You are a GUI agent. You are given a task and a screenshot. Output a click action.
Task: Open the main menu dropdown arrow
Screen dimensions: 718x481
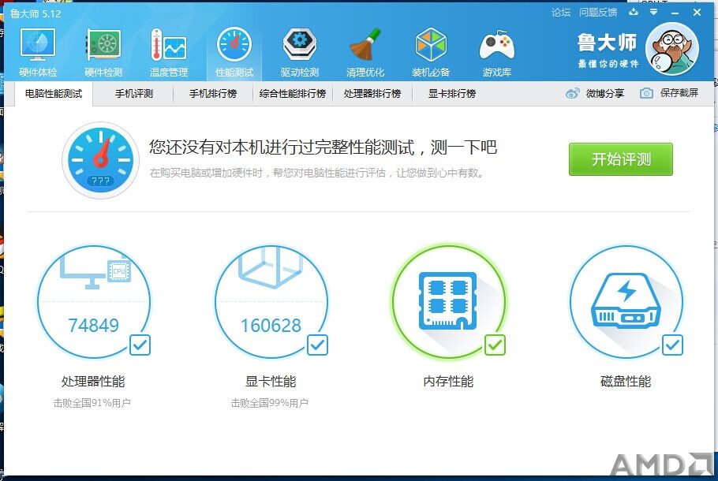tap(654, 12)
